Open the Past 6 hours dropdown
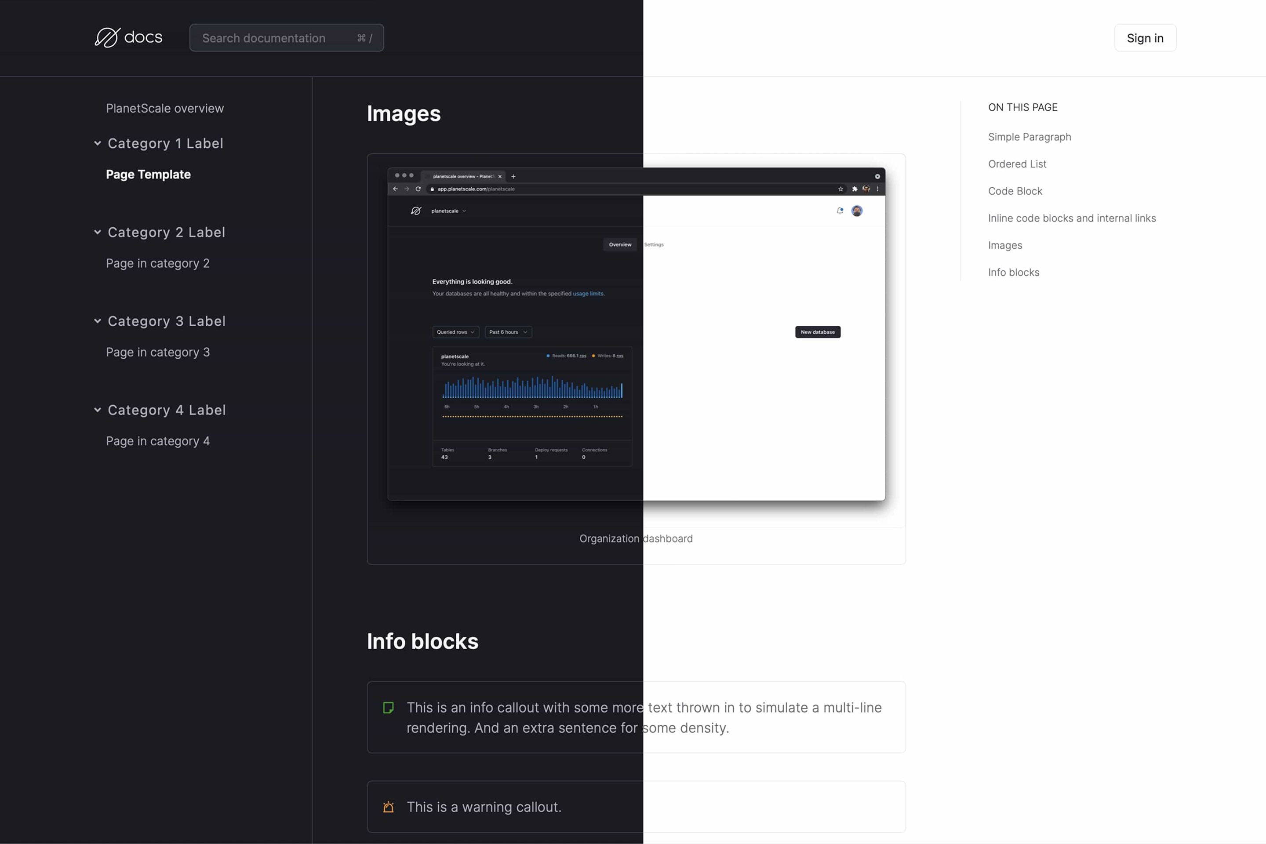Screen dimensions: 1266x844 [x=508, y=332]
